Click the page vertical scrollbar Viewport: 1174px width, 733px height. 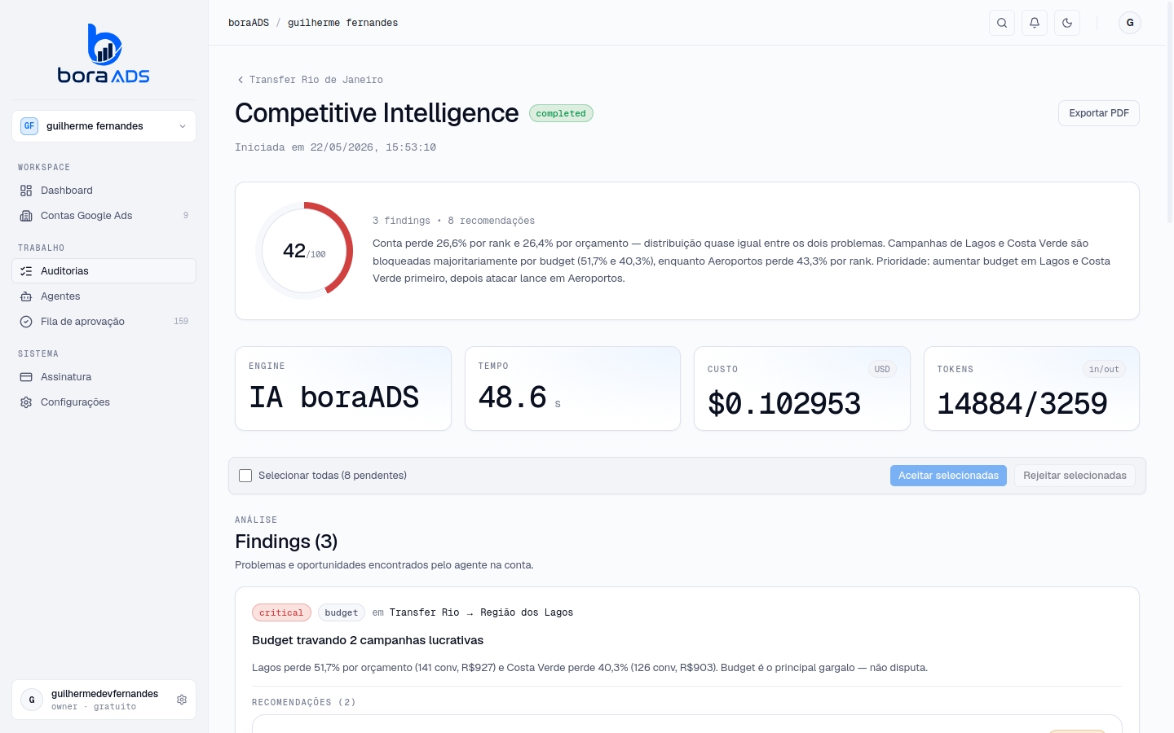tap(1170, 114)
